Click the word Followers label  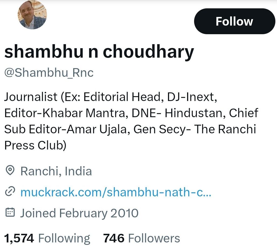click(x=154, y=238)
